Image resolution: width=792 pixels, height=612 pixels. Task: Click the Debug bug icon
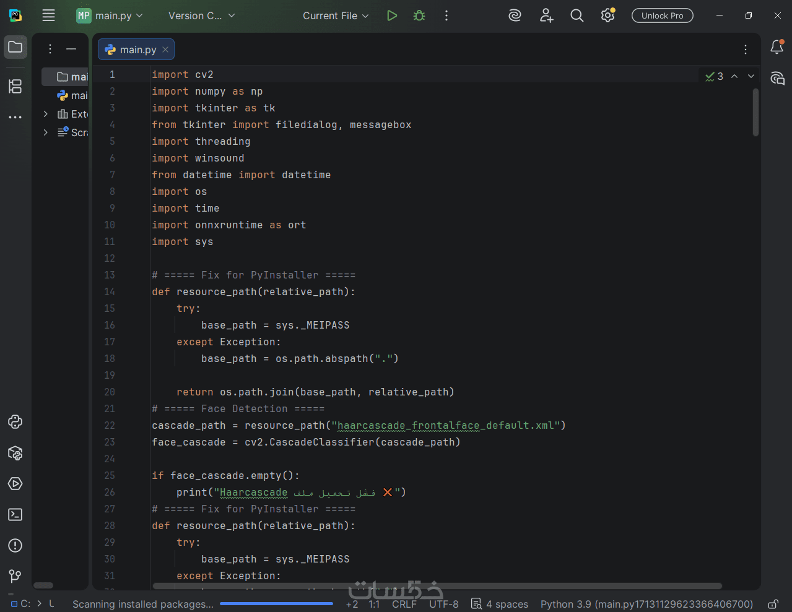click(x=419, y=15)
